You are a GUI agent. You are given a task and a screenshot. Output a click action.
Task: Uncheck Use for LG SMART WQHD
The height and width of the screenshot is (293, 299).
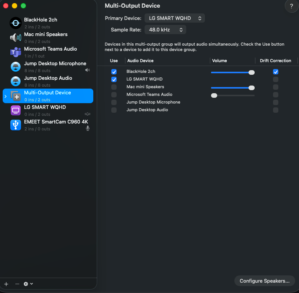(x=114, y=79)
